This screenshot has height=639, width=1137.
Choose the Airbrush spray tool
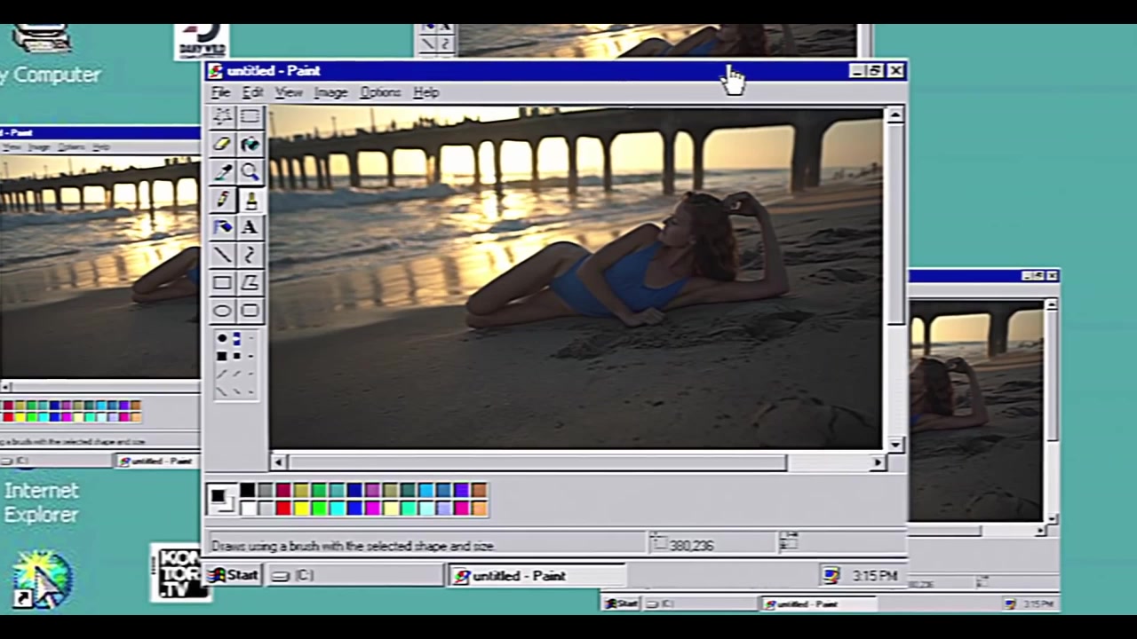(x=222, y=227)
